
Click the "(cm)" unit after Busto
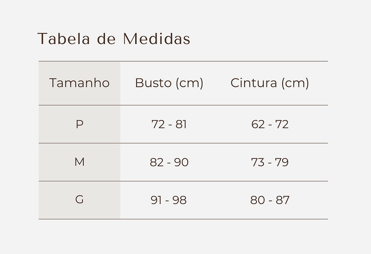pos(189,83)
